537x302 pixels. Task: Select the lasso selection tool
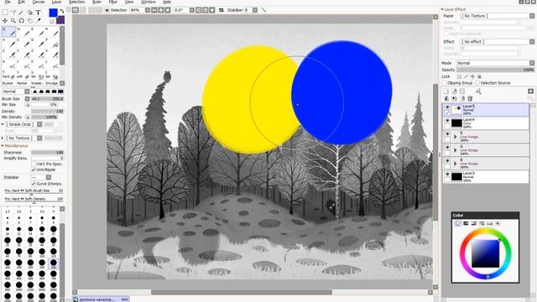pos(13,13)
